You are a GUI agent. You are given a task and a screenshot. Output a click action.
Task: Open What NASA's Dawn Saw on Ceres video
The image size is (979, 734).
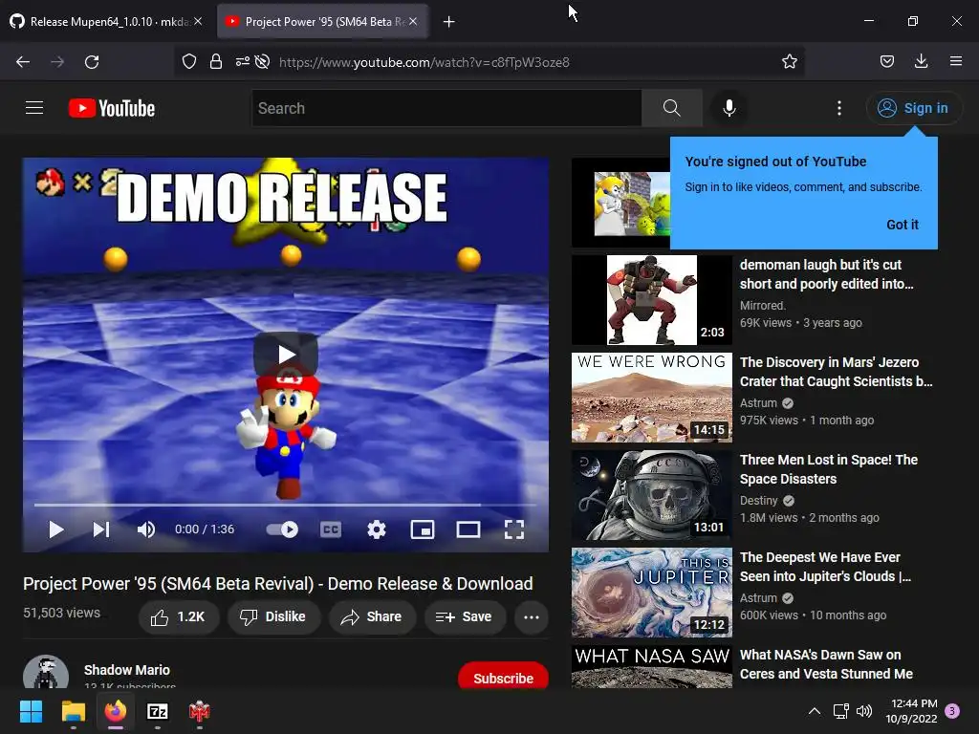[826, 664]
